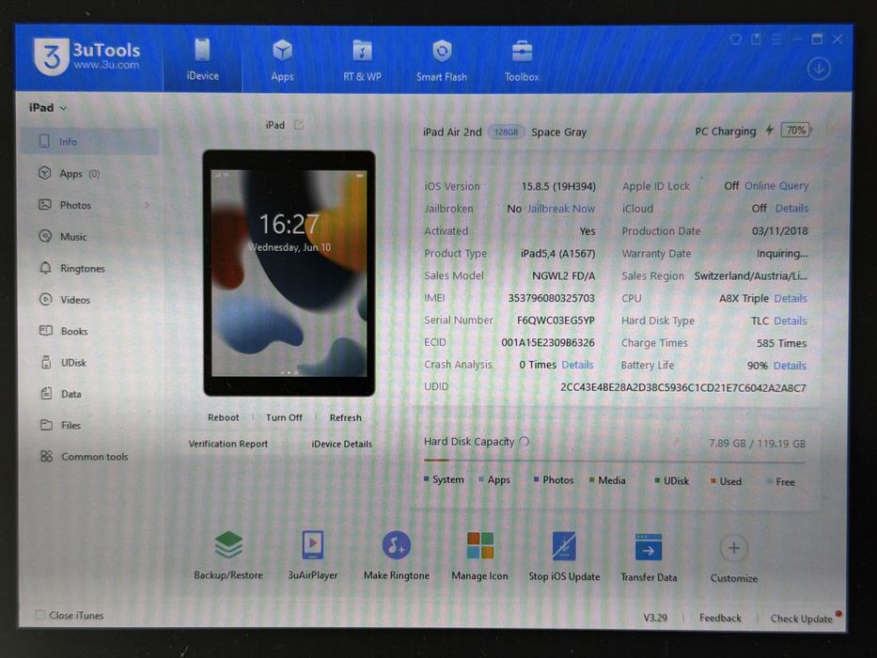Click the Refresh button
The width and height of the screenshot is (877, 658).
(345, 417)
